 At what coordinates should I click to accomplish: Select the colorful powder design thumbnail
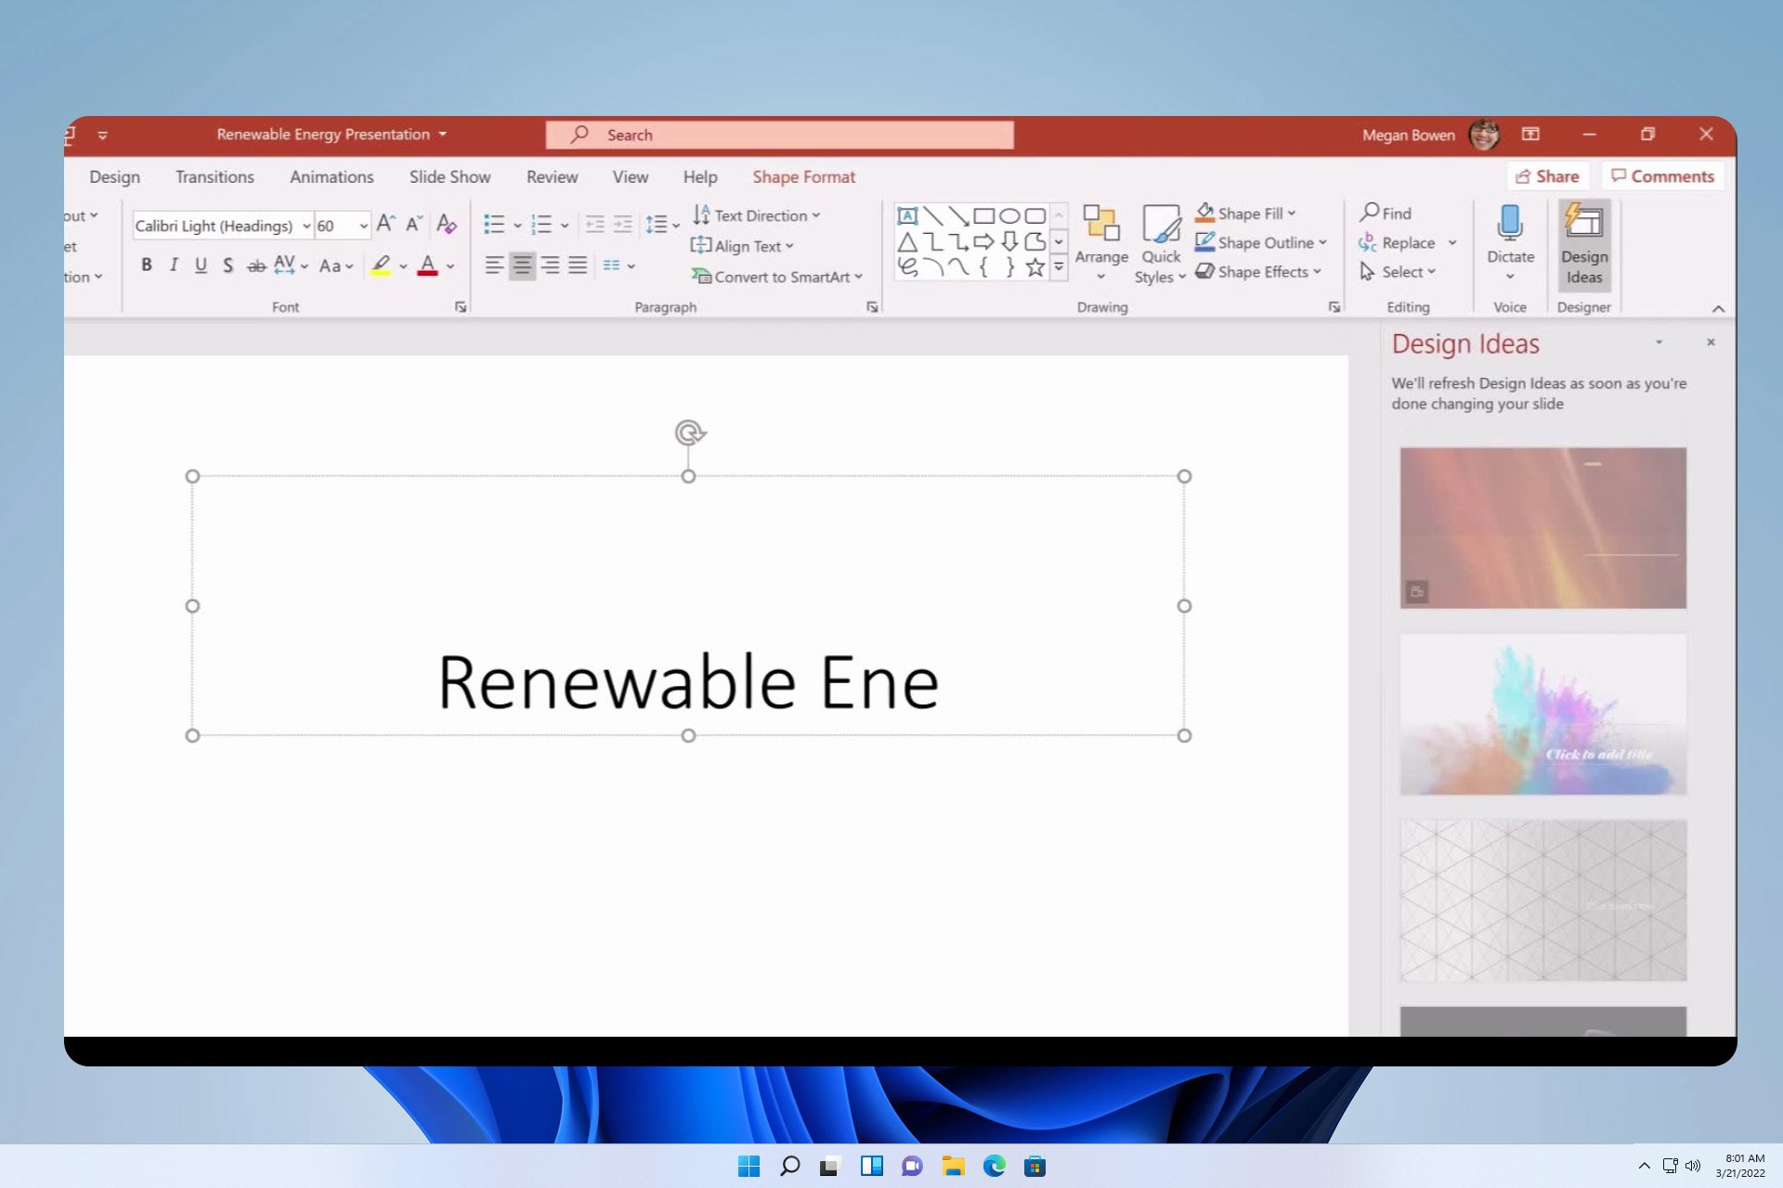[1542, 714]
